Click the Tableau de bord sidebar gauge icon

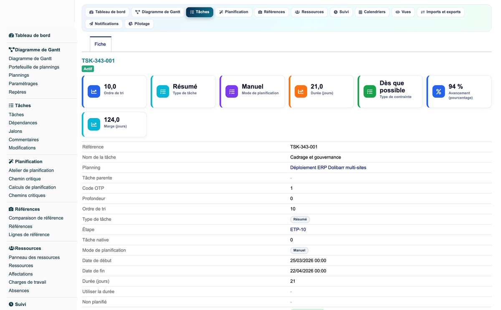click(11, 35)
